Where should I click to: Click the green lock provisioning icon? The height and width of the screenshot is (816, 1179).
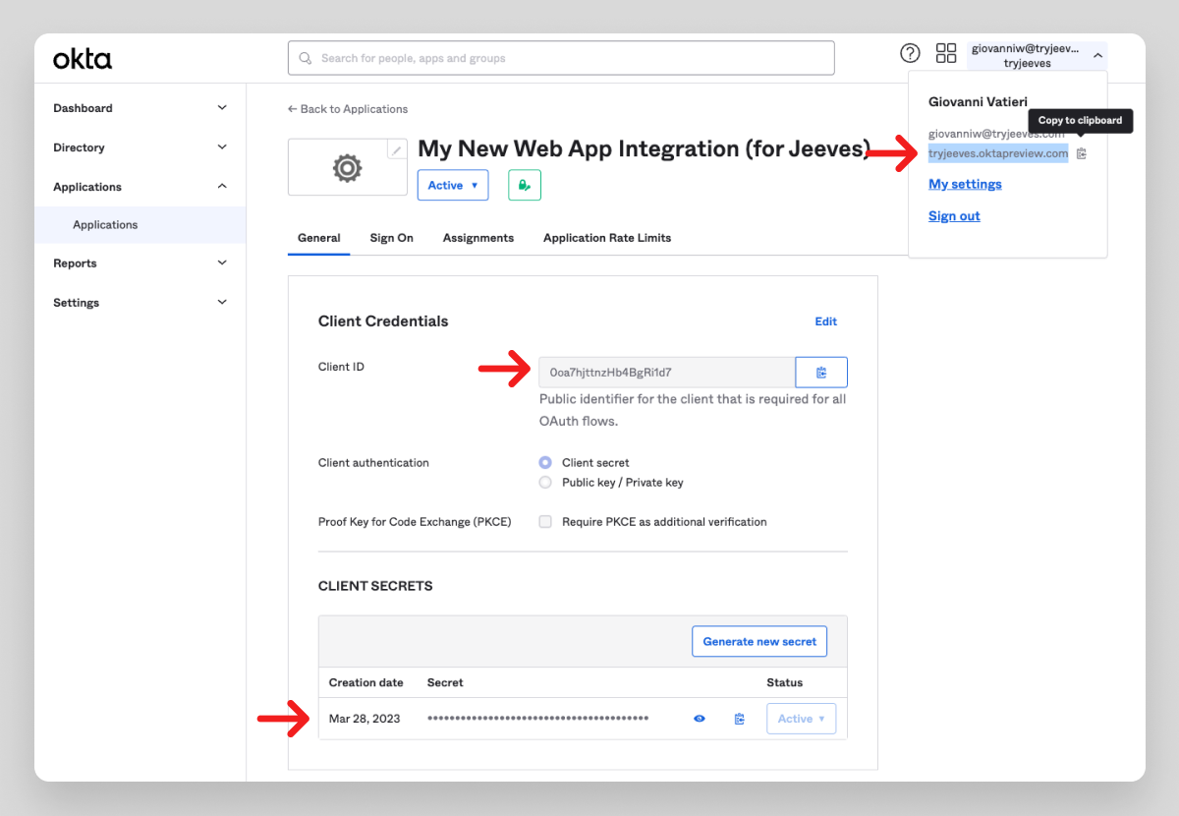[525, 185]
